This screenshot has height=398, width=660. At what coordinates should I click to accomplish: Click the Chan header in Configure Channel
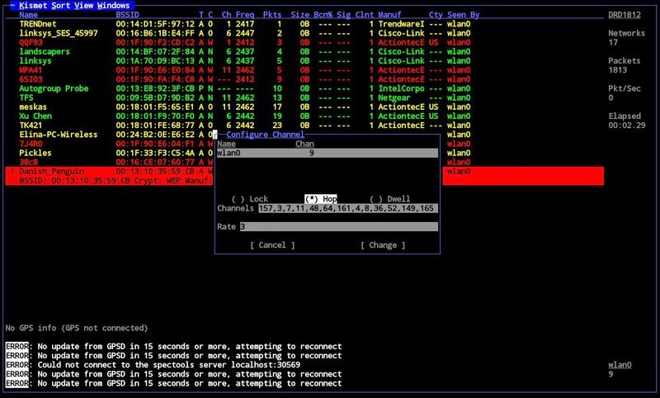[x=304, y=144]
